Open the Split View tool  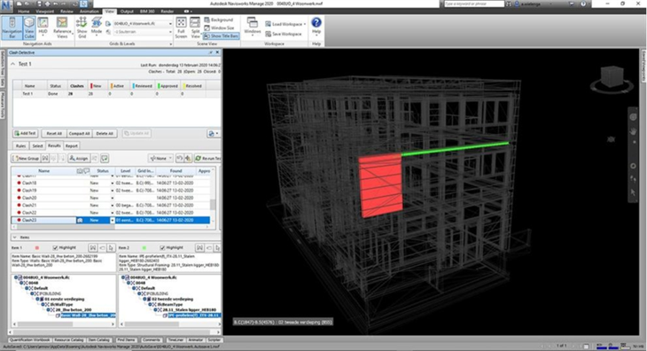coord(195,28)
